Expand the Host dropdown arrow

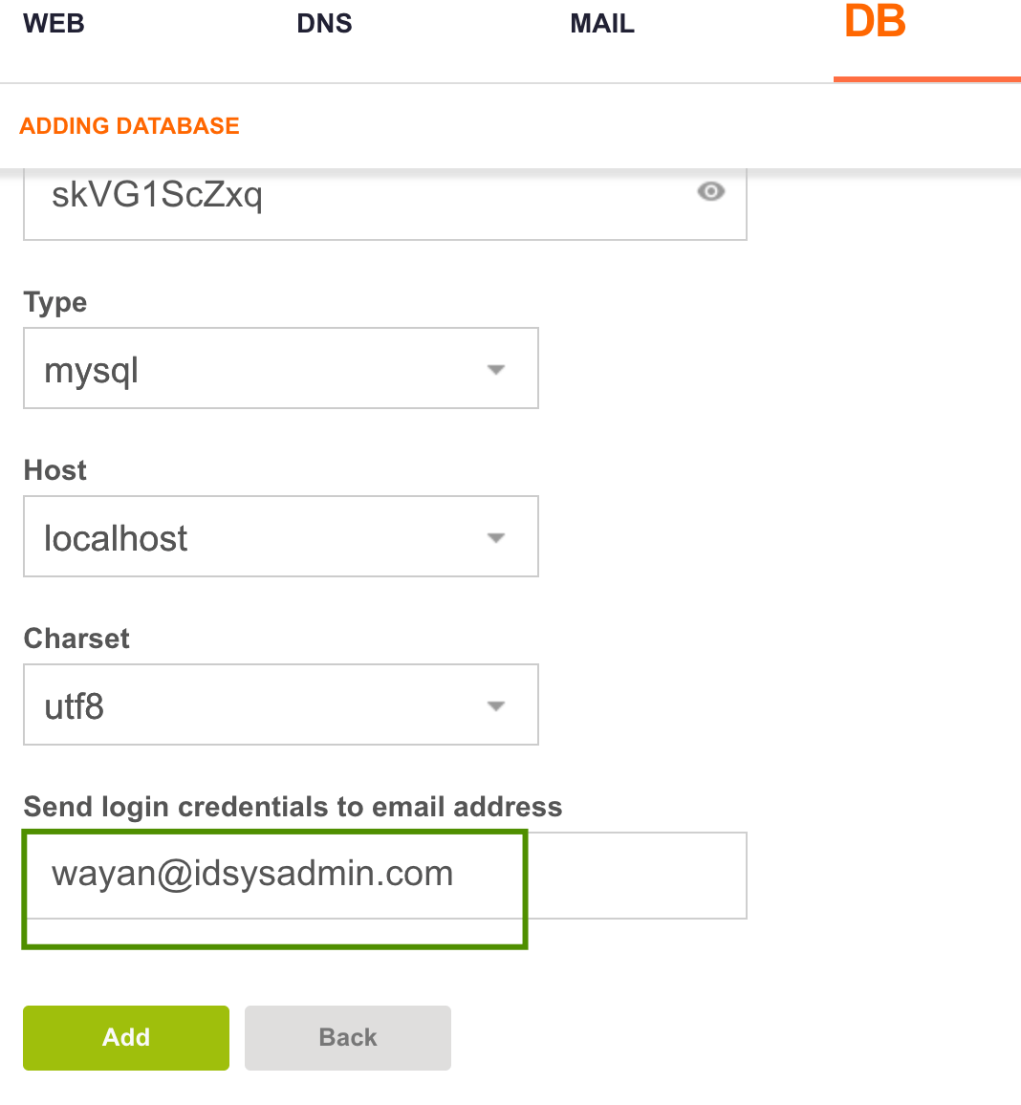496,538
